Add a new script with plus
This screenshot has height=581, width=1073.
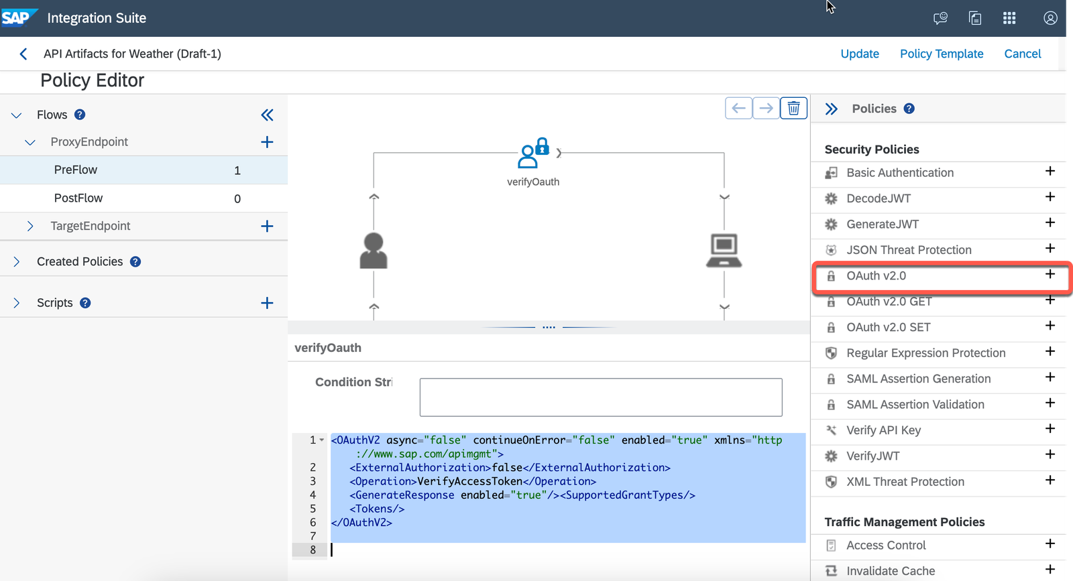(x=267, y=303)
